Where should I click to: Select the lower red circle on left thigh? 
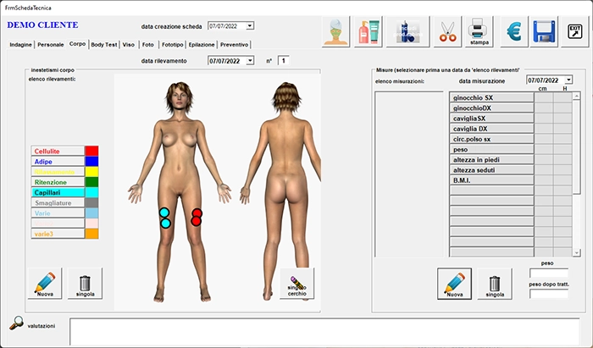tap(196, 222)
